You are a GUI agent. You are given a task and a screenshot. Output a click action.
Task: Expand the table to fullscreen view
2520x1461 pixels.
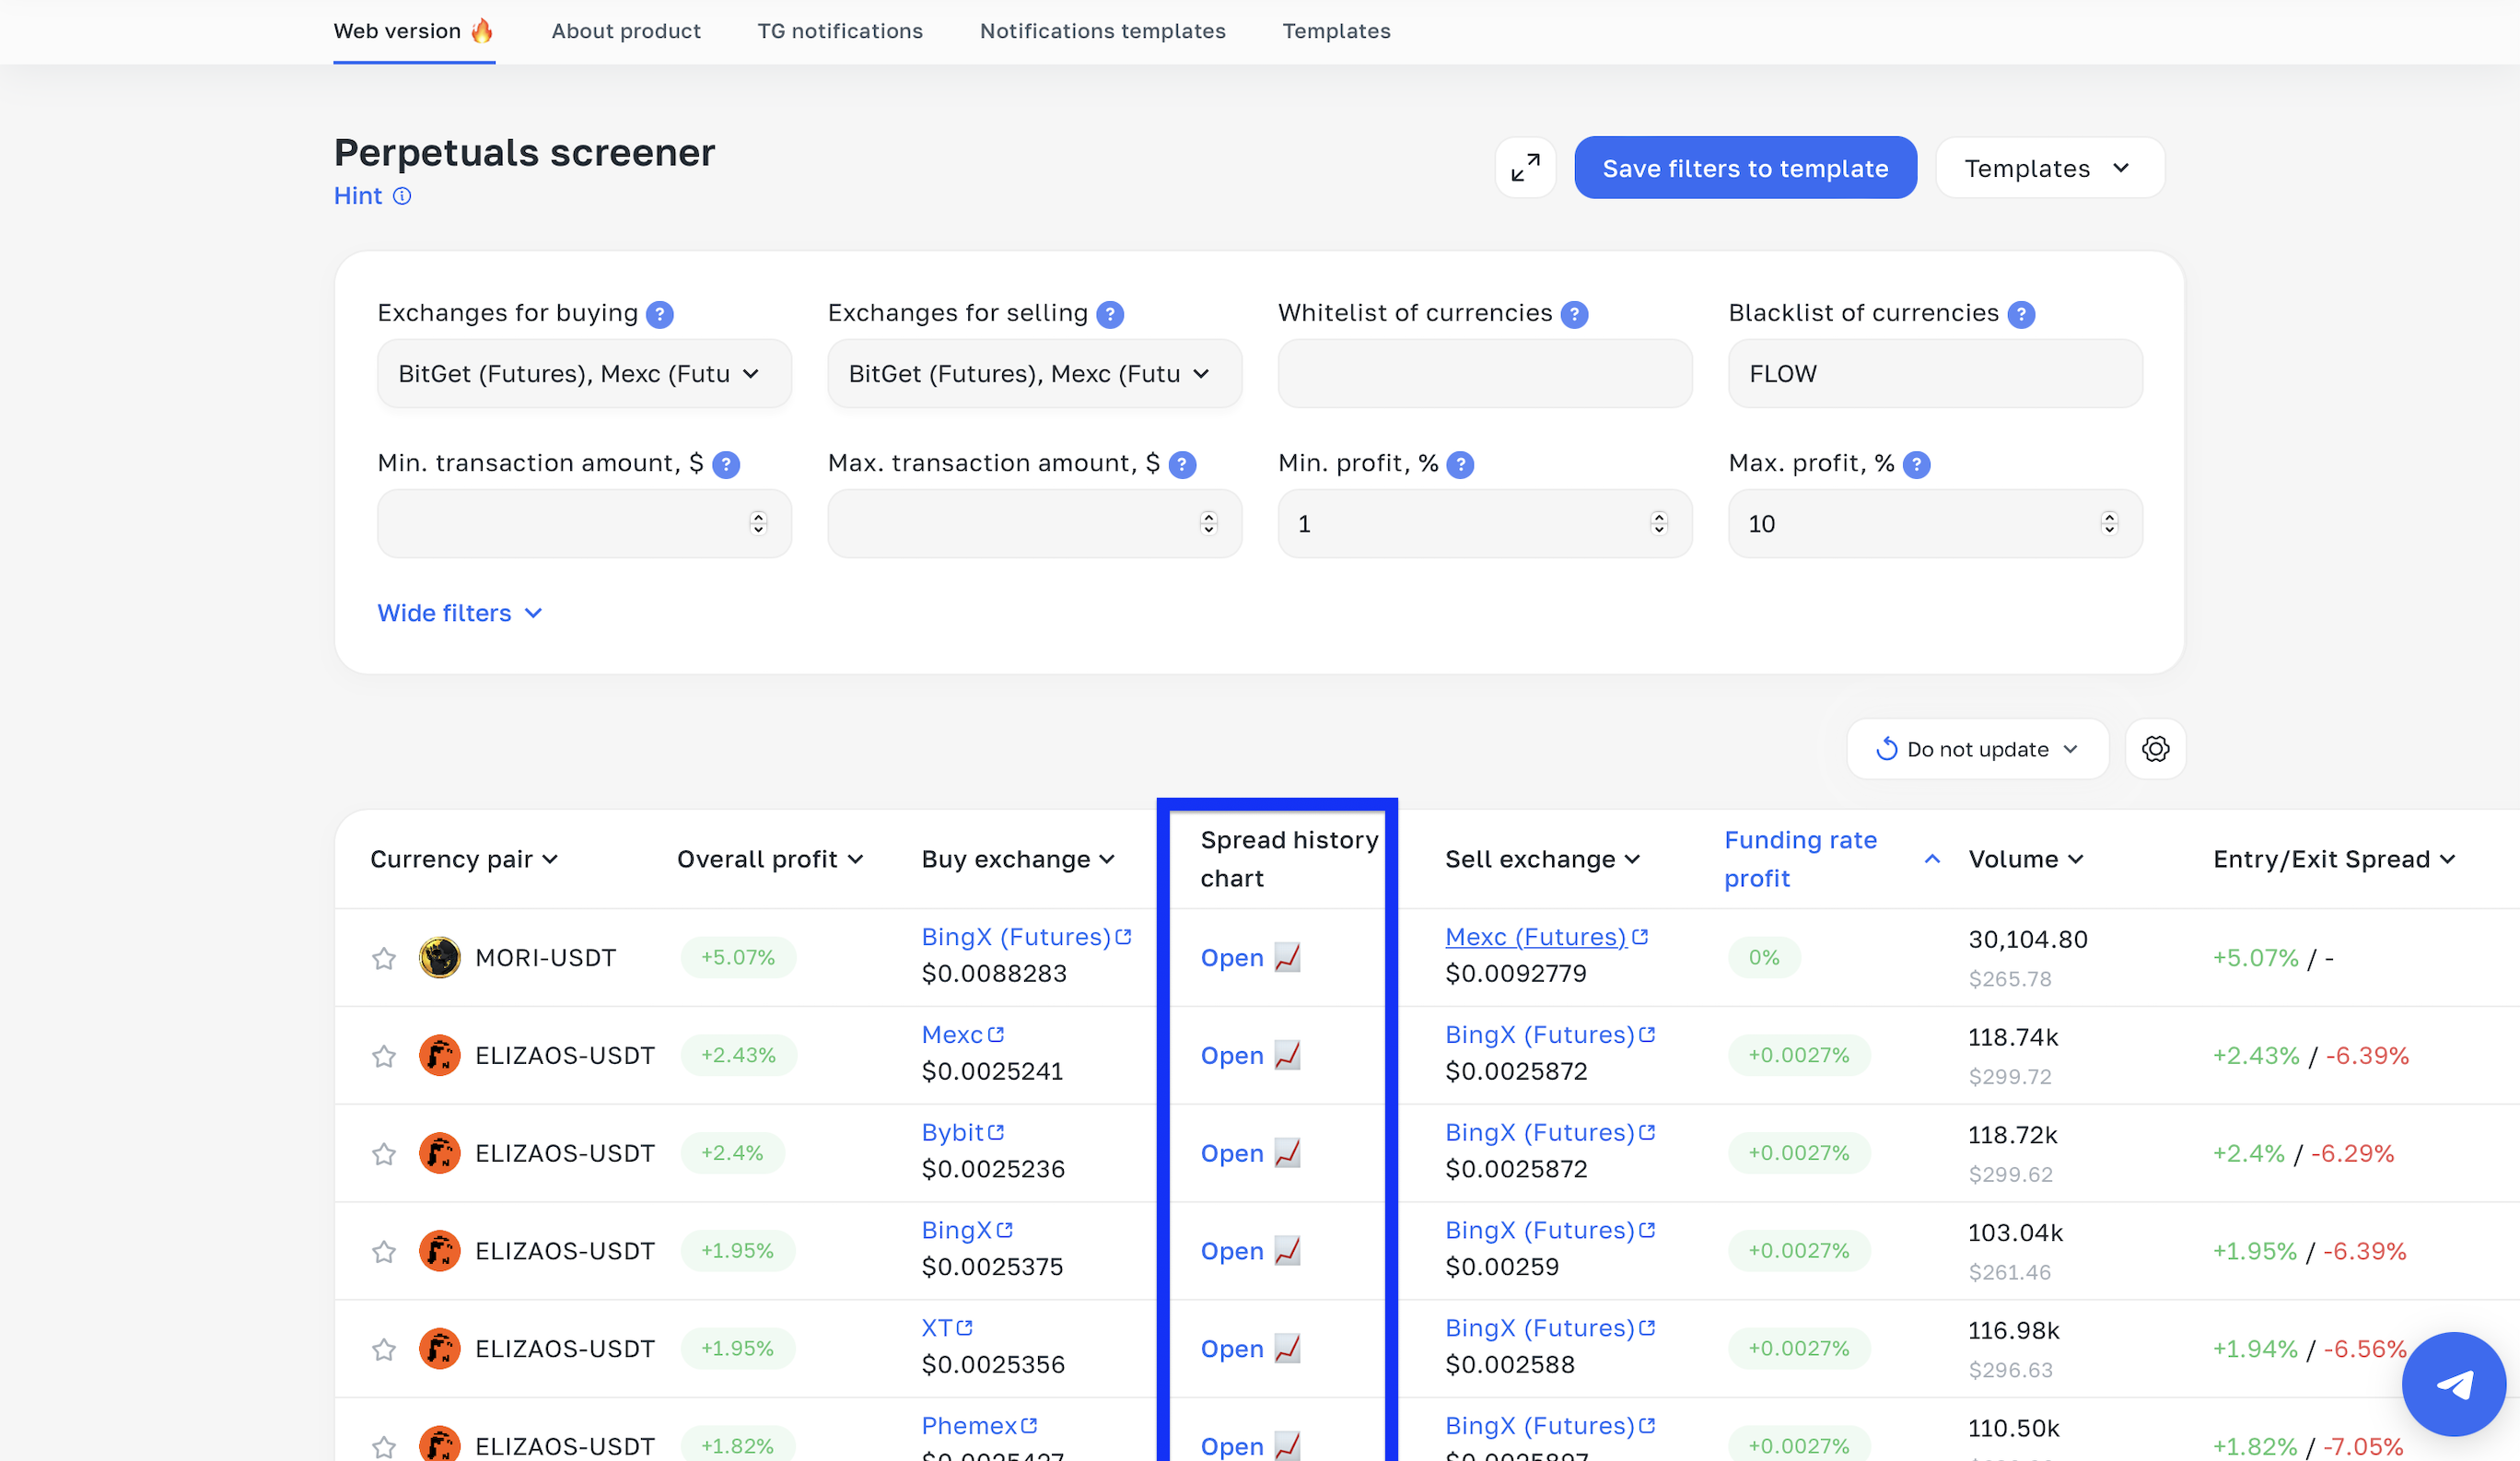pyautogui.click(x=1525, y=167)
